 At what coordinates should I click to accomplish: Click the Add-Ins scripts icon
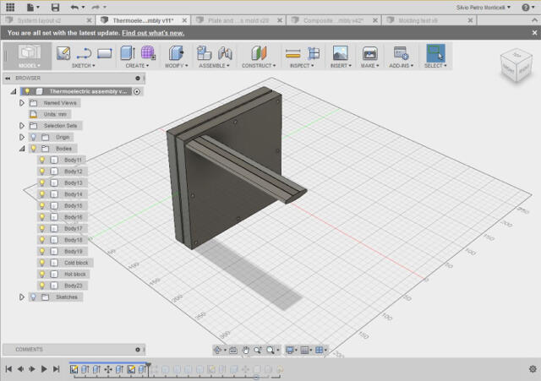coord(402,53)
